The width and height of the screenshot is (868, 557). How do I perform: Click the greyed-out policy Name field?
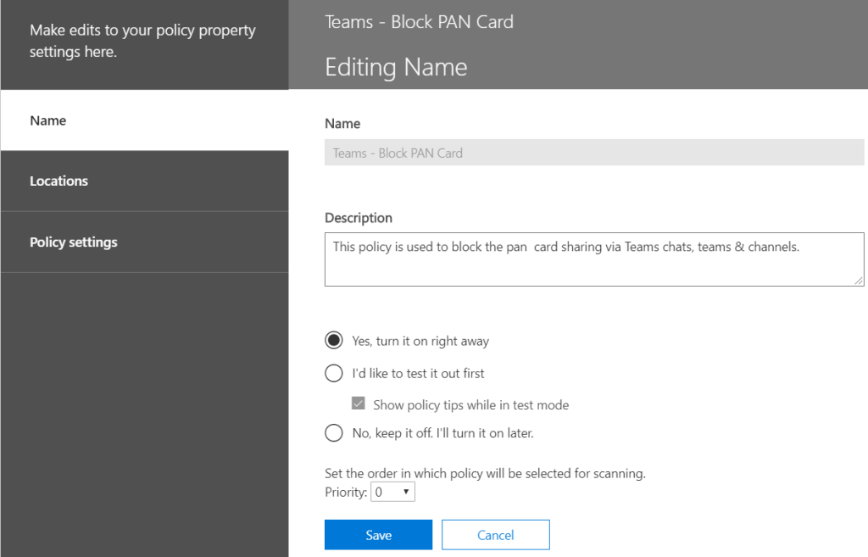point(593,153)
